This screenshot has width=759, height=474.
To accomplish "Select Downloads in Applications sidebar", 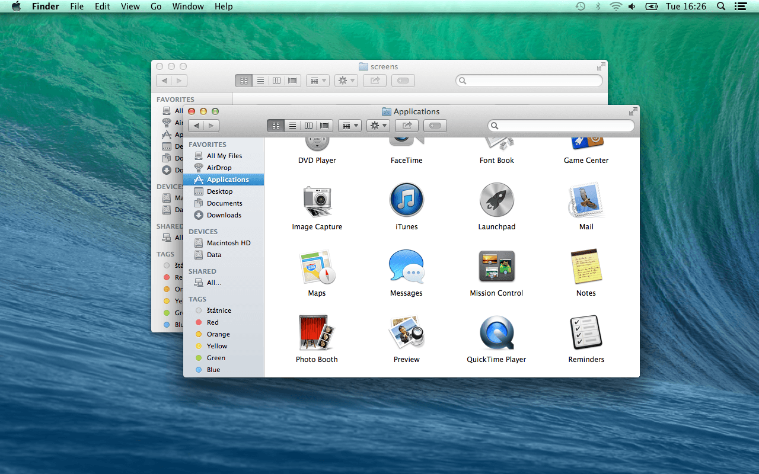I will [224, 215].
